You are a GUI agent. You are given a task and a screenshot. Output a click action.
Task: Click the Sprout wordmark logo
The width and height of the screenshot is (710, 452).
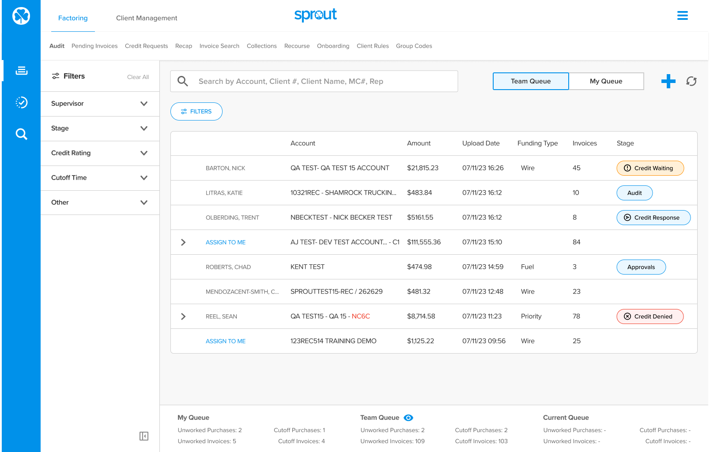[x=315, y=15]
